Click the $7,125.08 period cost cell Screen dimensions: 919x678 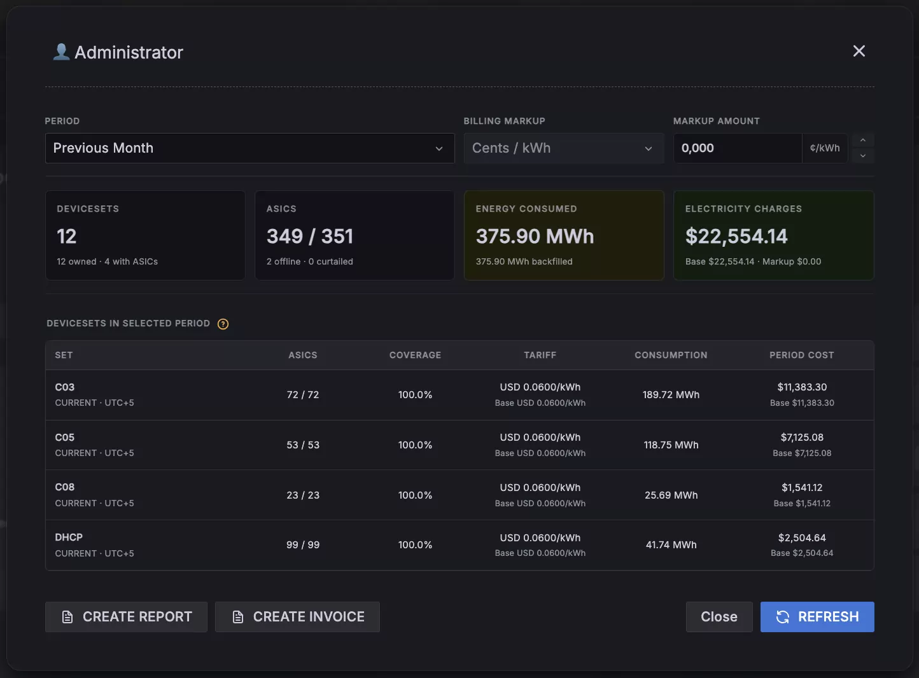(x=802, y=438)
